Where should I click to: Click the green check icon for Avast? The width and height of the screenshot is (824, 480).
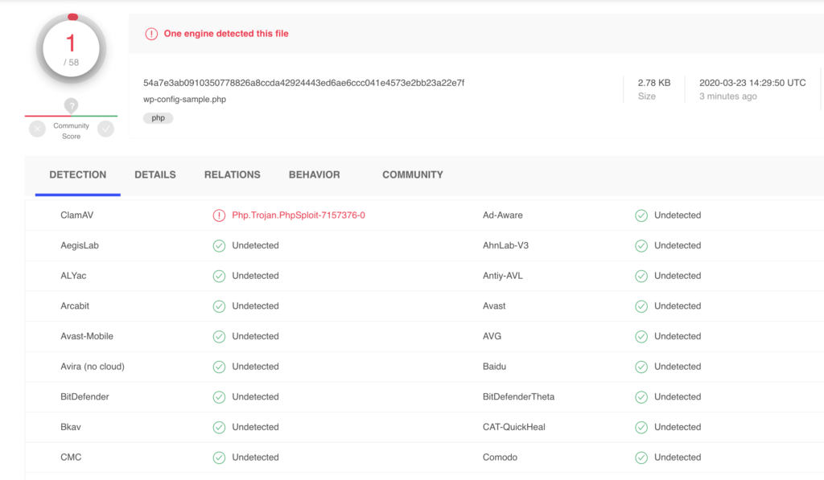click(x=641, y=306)
